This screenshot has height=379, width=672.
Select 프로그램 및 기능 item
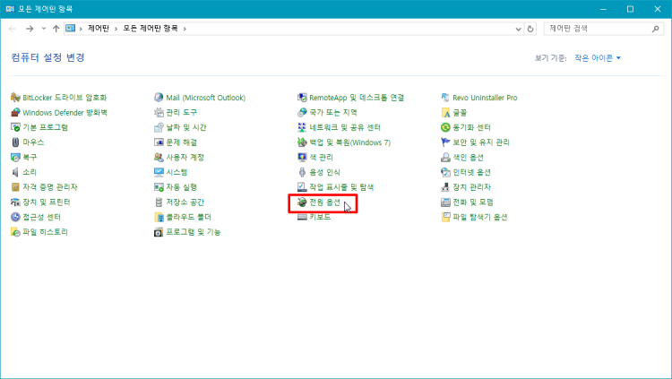pyautogui.click(x=193, y=232)
